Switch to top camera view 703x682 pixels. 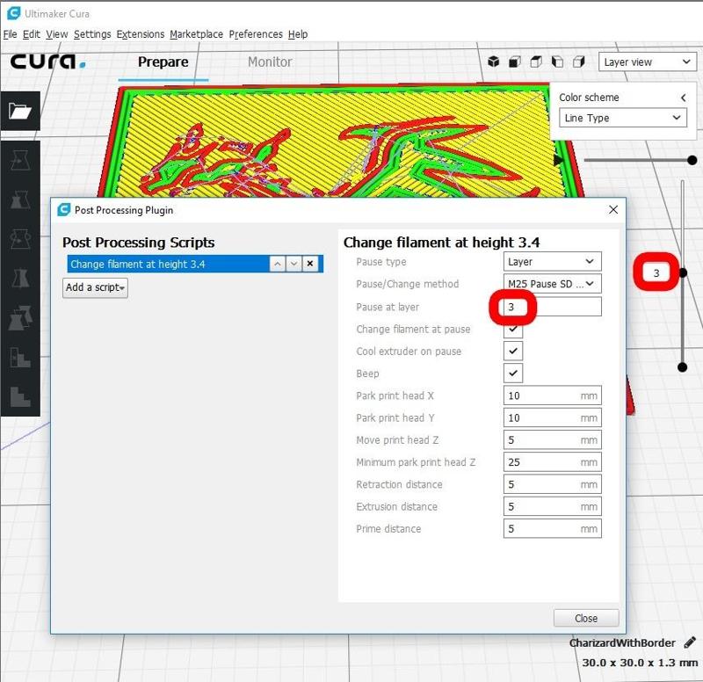click(536, 62)
